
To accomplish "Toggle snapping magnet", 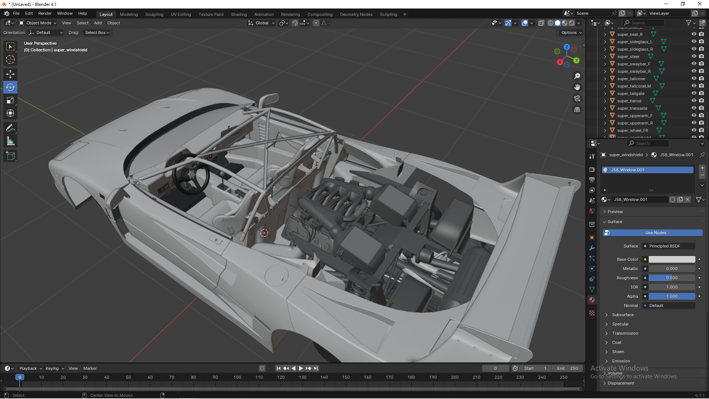I will coord(295,23).
